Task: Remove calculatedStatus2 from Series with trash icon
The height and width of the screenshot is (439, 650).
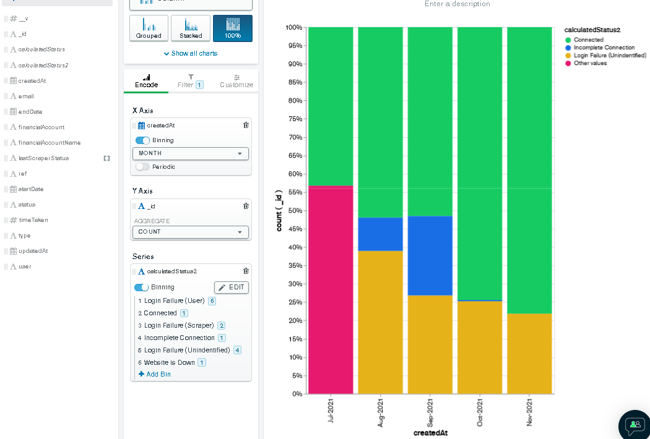Action: [x=246, y=271]
